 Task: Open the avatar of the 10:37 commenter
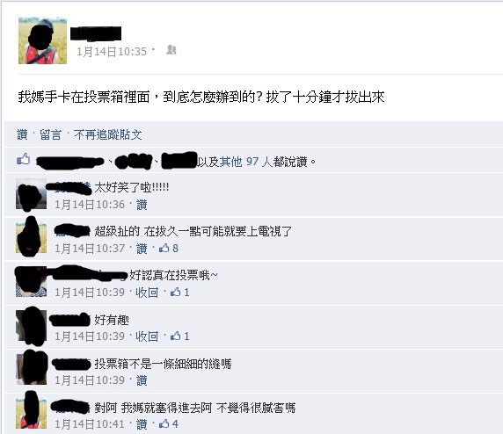coord(31,237)
